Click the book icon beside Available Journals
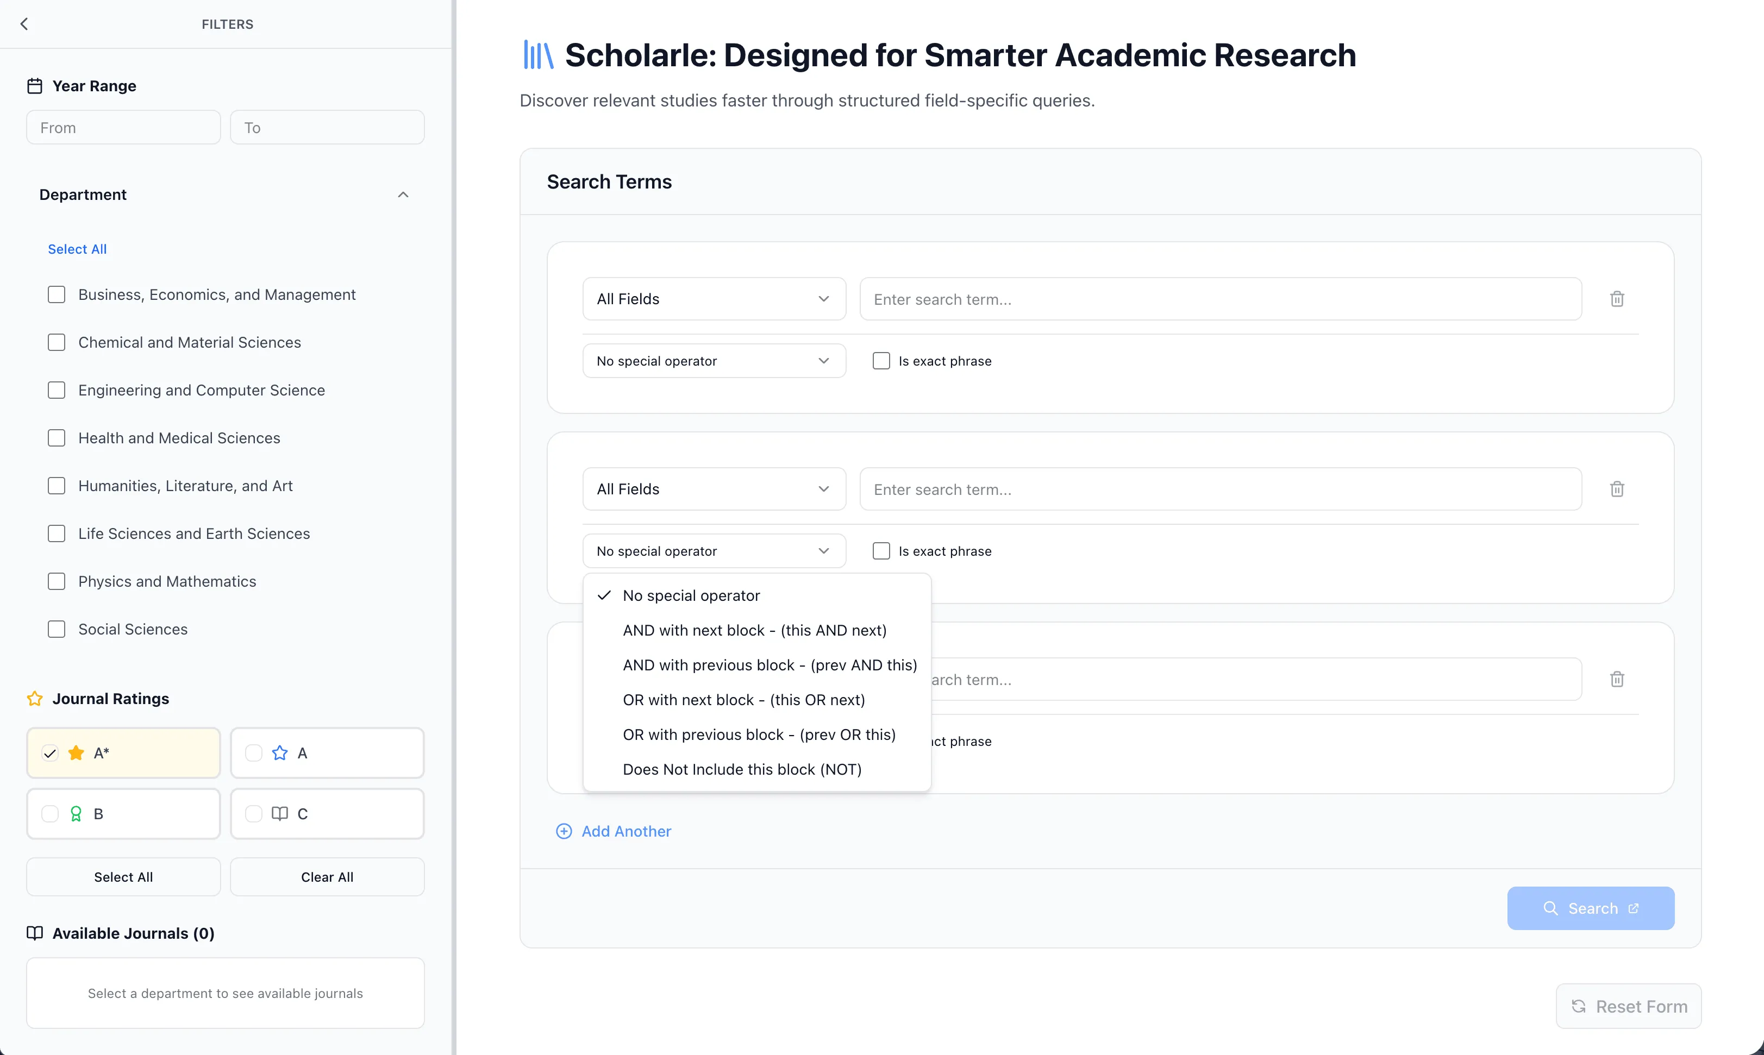 pos(35,933)
